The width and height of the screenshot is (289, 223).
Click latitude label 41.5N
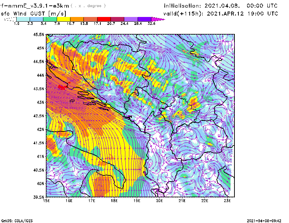coord(39,143)
